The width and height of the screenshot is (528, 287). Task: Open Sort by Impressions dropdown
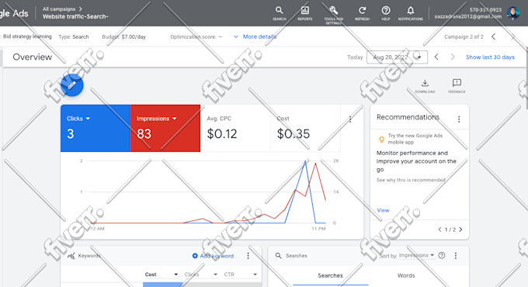coord(416,255)
